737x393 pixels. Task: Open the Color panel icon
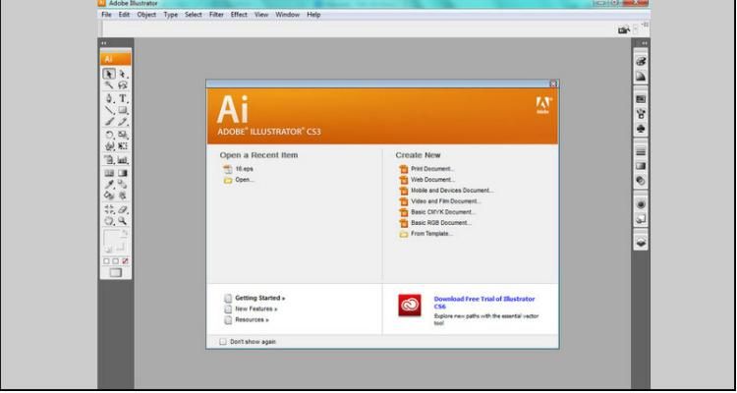640,62
